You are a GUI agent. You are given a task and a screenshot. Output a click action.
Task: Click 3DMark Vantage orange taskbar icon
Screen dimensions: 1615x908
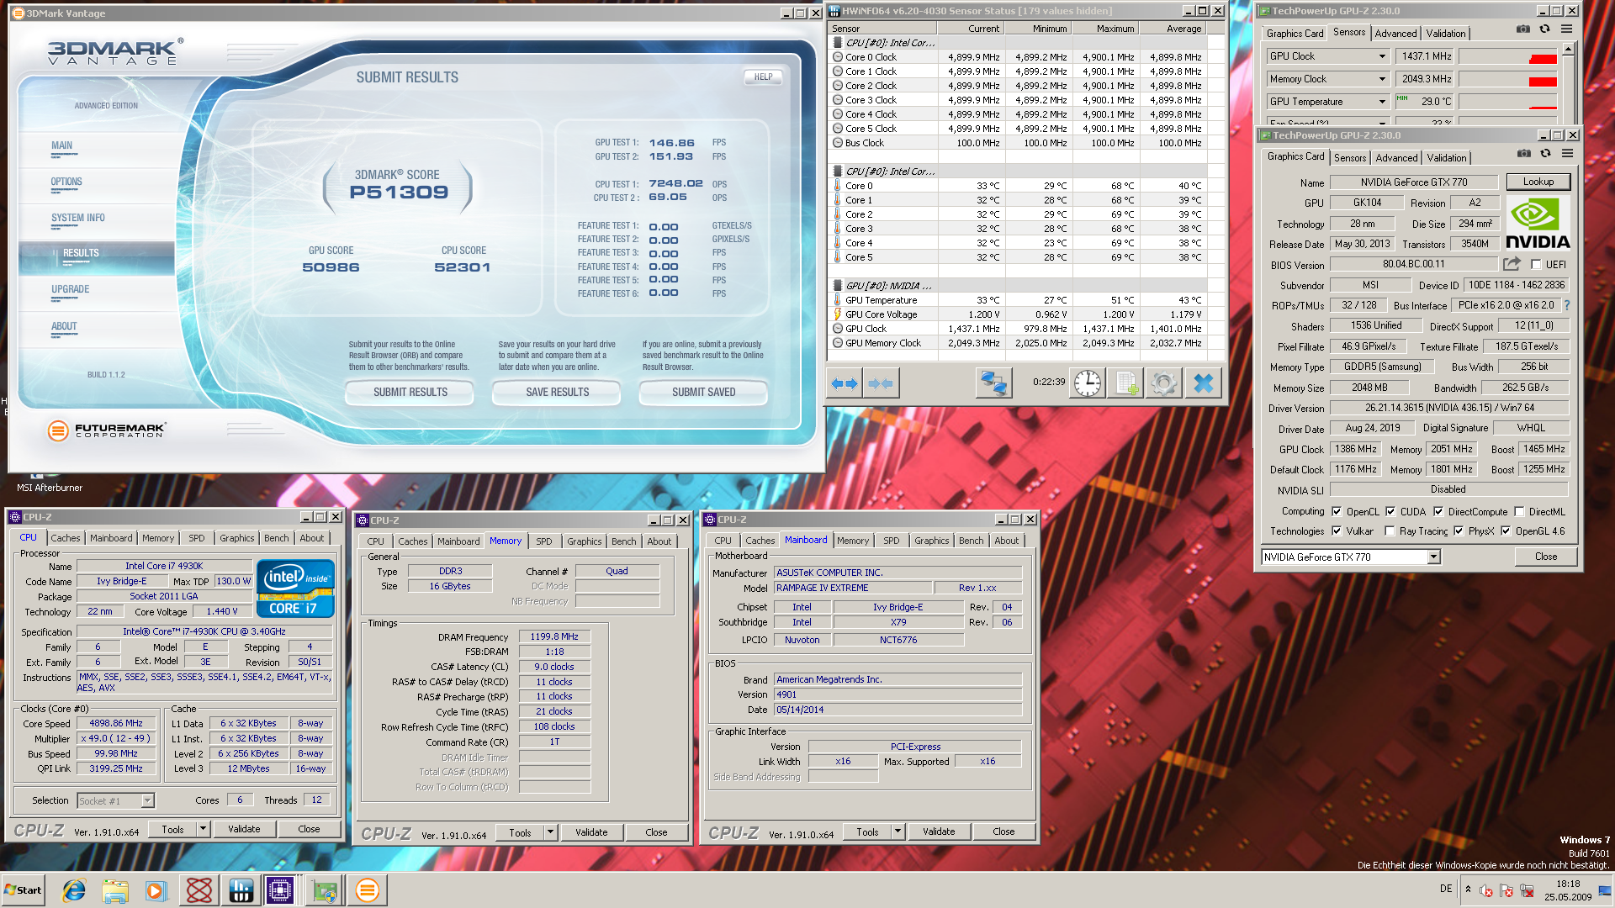tap(368, 890)
